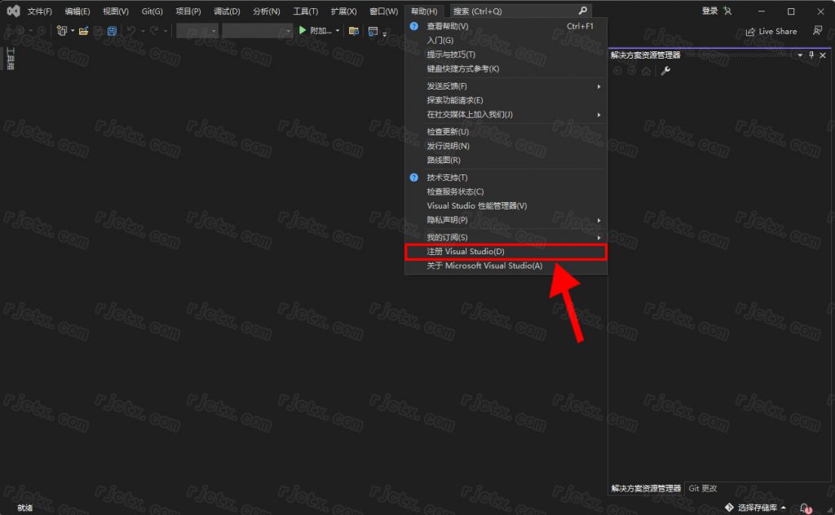The image size is (835, 515).
Task: Click the Live Share button
Action: (x=771, y=31)
